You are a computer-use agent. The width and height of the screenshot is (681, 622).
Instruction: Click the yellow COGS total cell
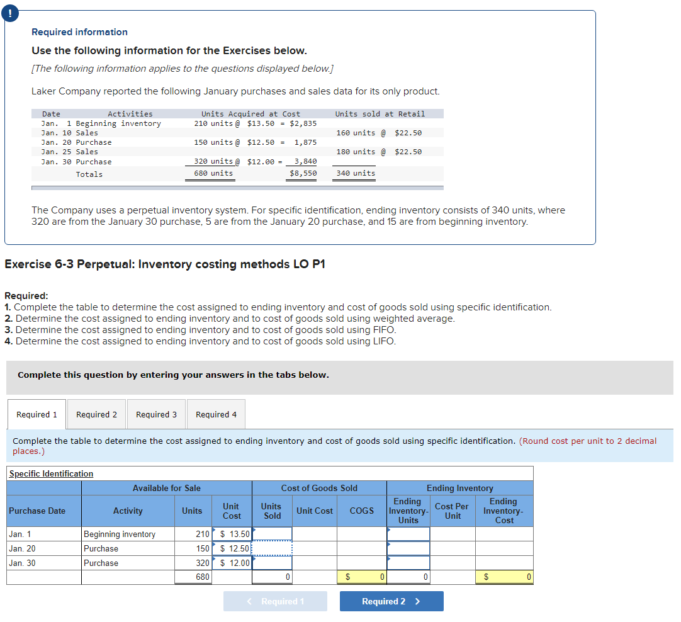pos(362,577)
